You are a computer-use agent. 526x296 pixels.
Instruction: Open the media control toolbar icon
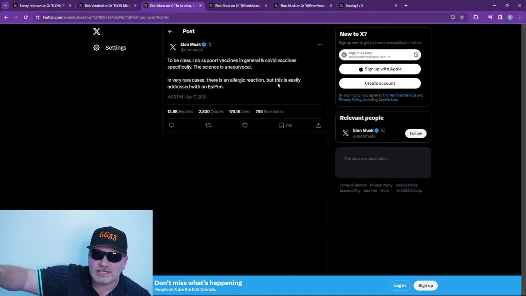[490, 17]
